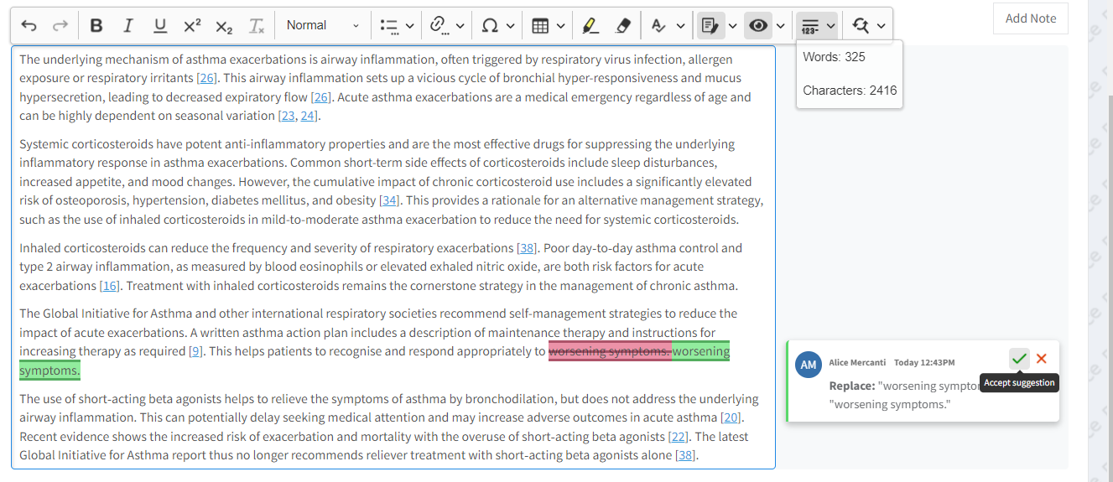This screenshot has height=482, width=1113.
Task: Accept the suggestion with green checkmark
Action: tap(1019, 359)
